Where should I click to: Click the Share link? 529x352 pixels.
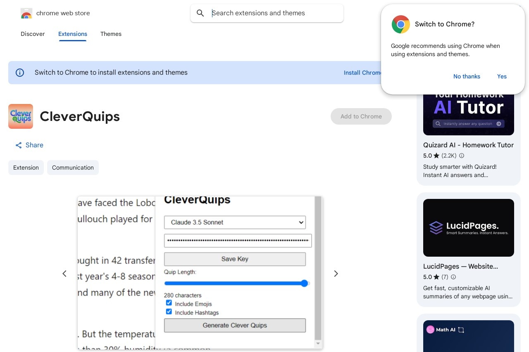point(29,145)
